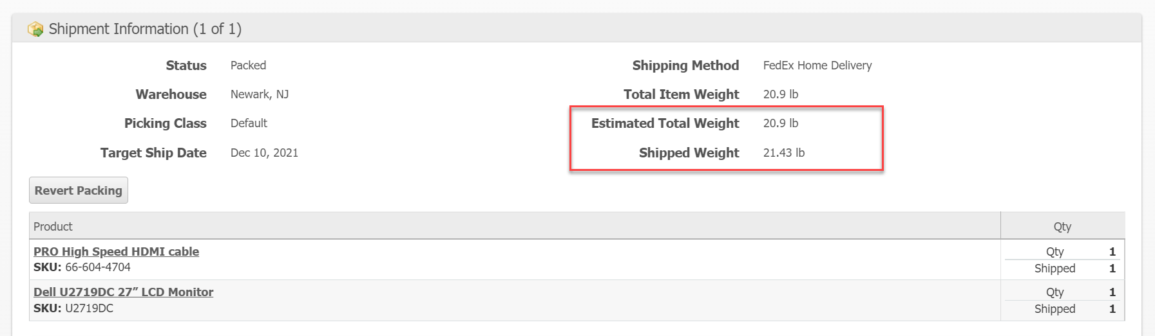
Task: Select the Packed status value
Action: coord(248,66)
